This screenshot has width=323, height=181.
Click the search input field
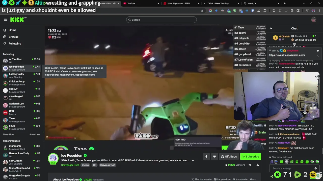pos(161,20)
